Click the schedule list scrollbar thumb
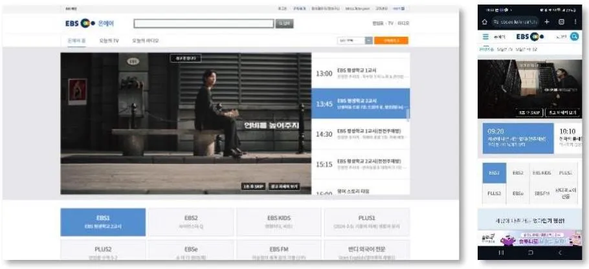The width and height of the screenshot is (589, 269). pos(408,114)
